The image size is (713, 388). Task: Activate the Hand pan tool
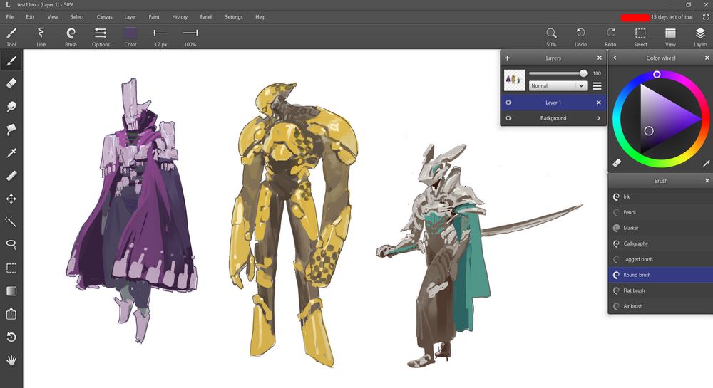tap(11, 360)
